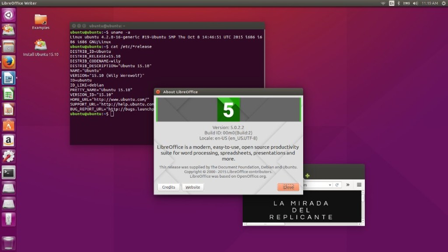The image size is (448, 252).
Task: Launch Ubuntu Software Center from the launcher
Action: (x=8, y=125)
